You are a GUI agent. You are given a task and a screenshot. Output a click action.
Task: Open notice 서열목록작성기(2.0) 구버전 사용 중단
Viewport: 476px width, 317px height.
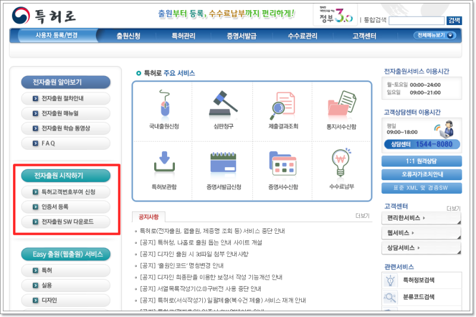pyautogui.click(x=201, y=289)
